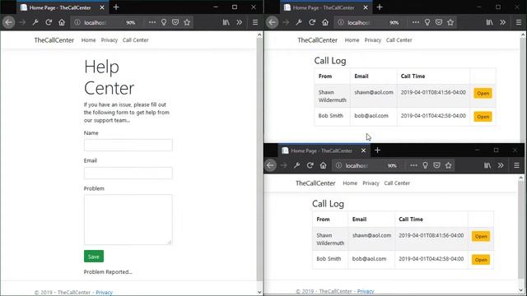Open library icon in left browser window
Image resolution: width=527 pixels, height=296 pixels.
pyautogui.click(x=226, y=22)
